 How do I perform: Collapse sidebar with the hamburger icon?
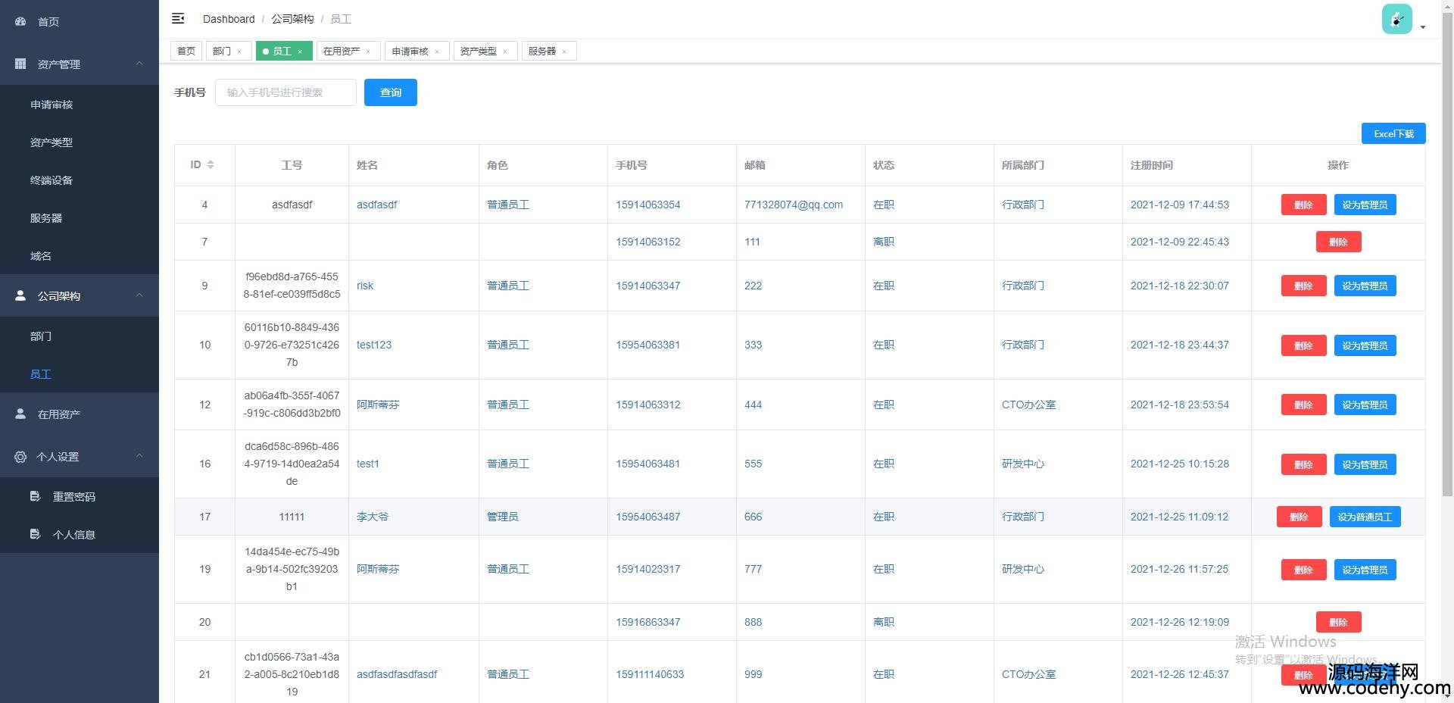pos(178,18)
